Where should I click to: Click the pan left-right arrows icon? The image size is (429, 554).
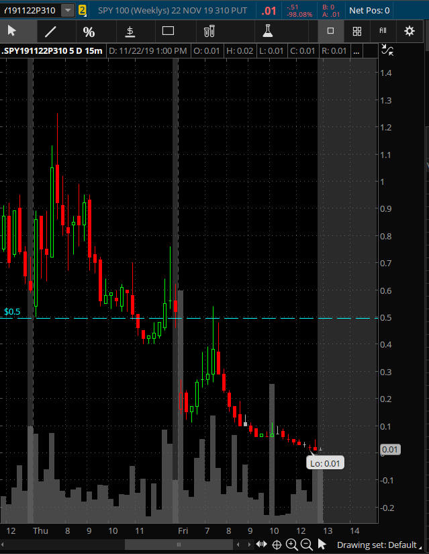261,545
